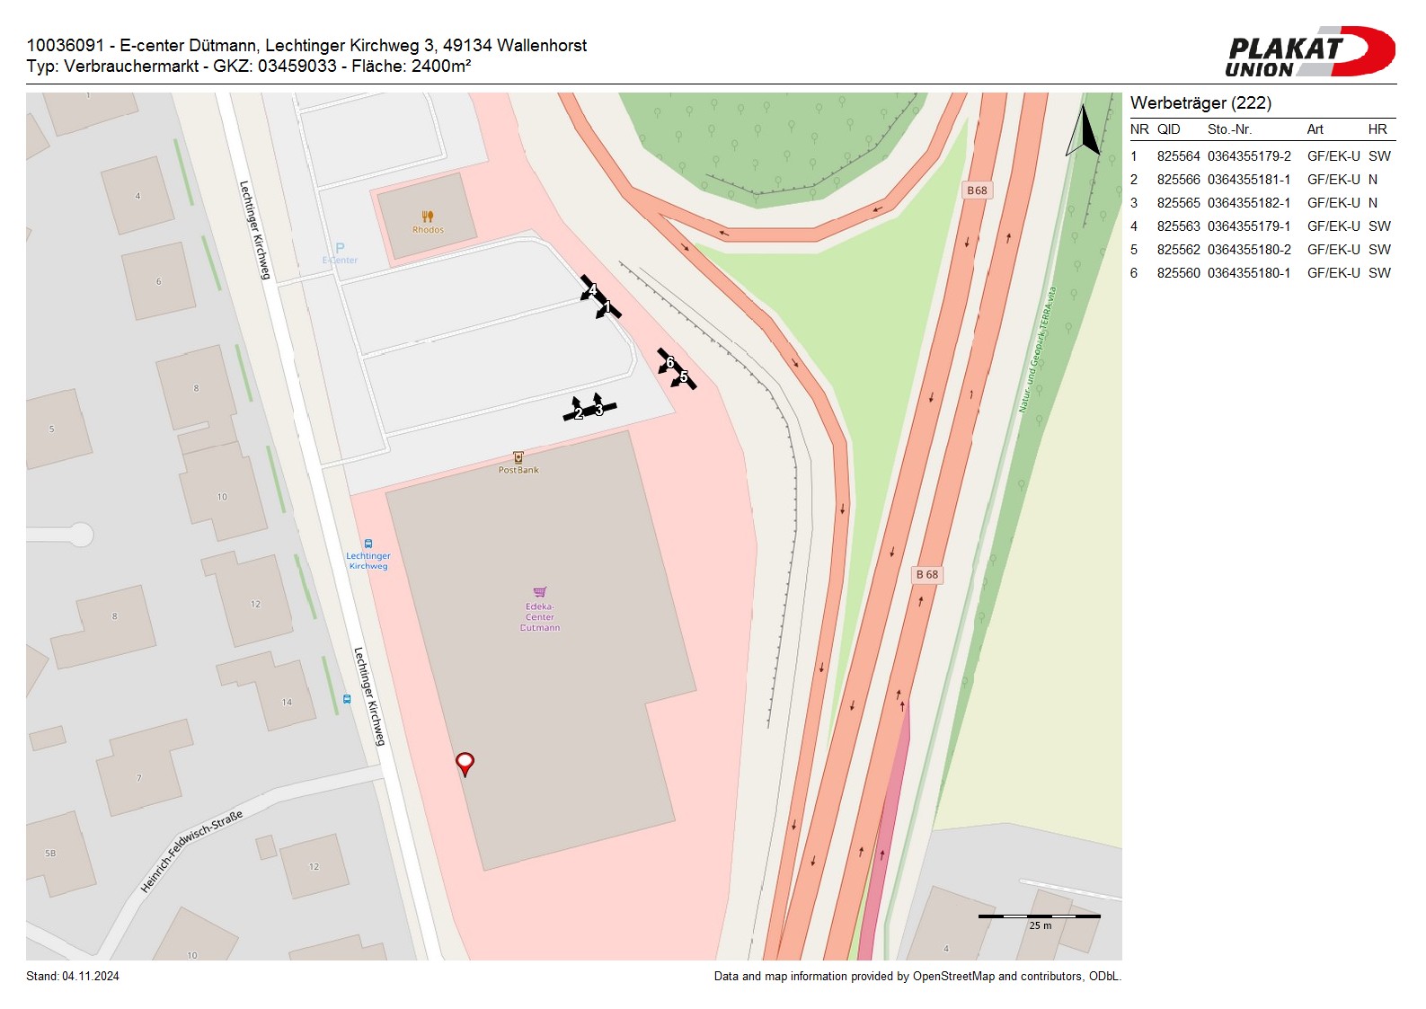Click the Werbeträger (222) heading
The image size is (1426, 1009).
pyautogui.click(x=1200, y=103)
